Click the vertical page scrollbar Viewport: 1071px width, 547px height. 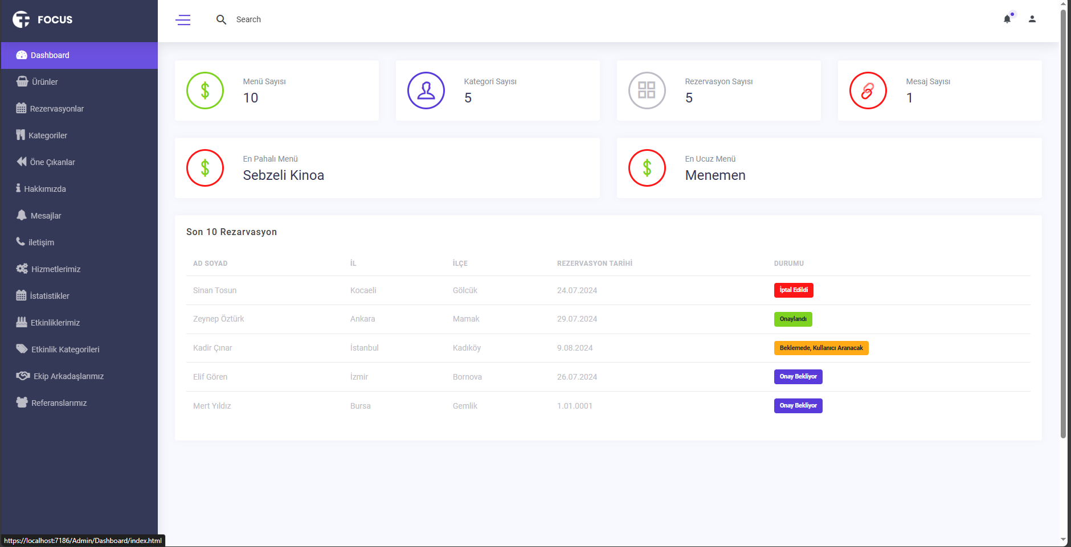[x=1063, y=228]
